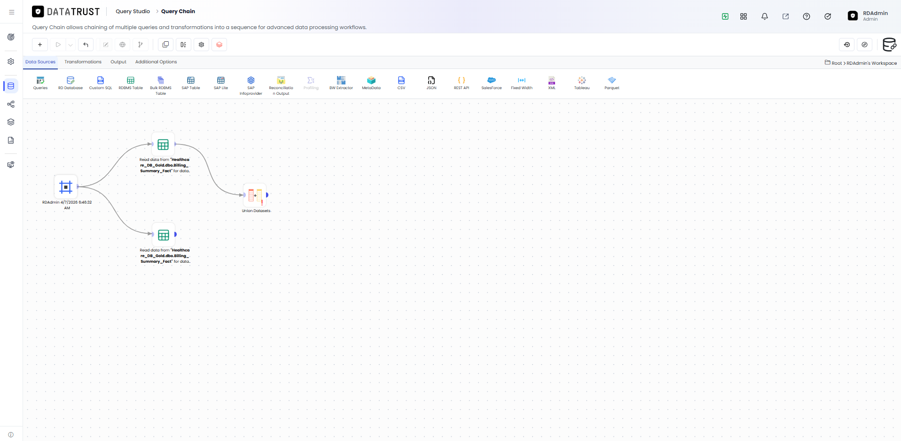Choose the SalesForce data source icon
The width and height of the screenshot is (901, 441).
click(x=492, y=83)
